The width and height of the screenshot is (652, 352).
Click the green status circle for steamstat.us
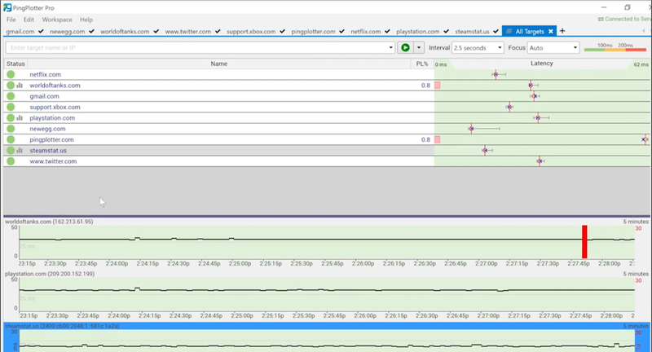tap(11, 151)
